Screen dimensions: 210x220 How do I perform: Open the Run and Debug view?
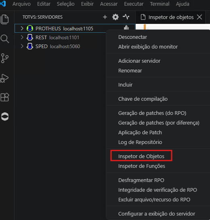(x=4, y=78)
